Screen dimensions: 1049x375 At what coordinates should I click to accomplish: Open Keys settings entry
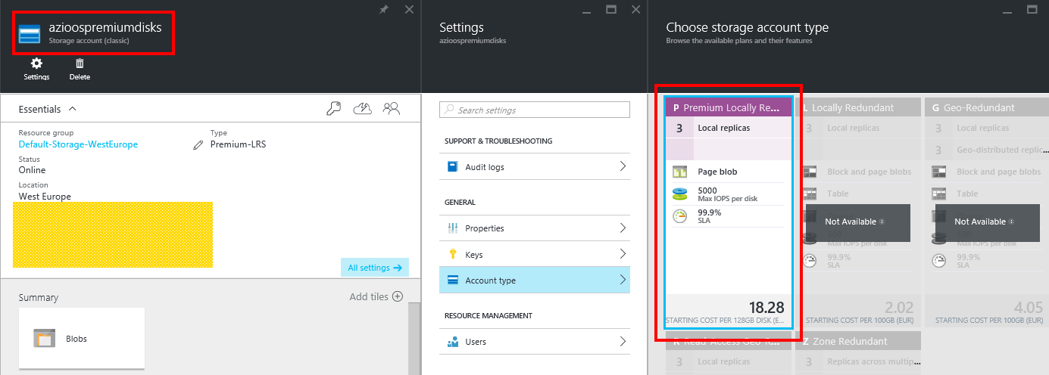(535, 254)
